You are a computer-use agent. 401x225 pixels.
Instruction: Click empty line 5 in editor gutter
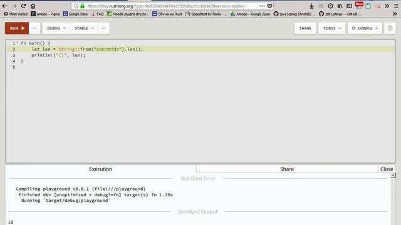14,67
